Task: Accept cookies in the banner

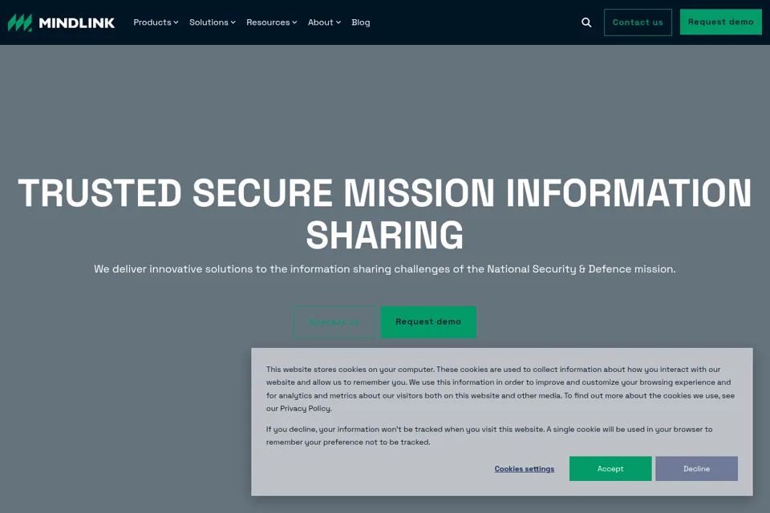Action: point(610,469)
